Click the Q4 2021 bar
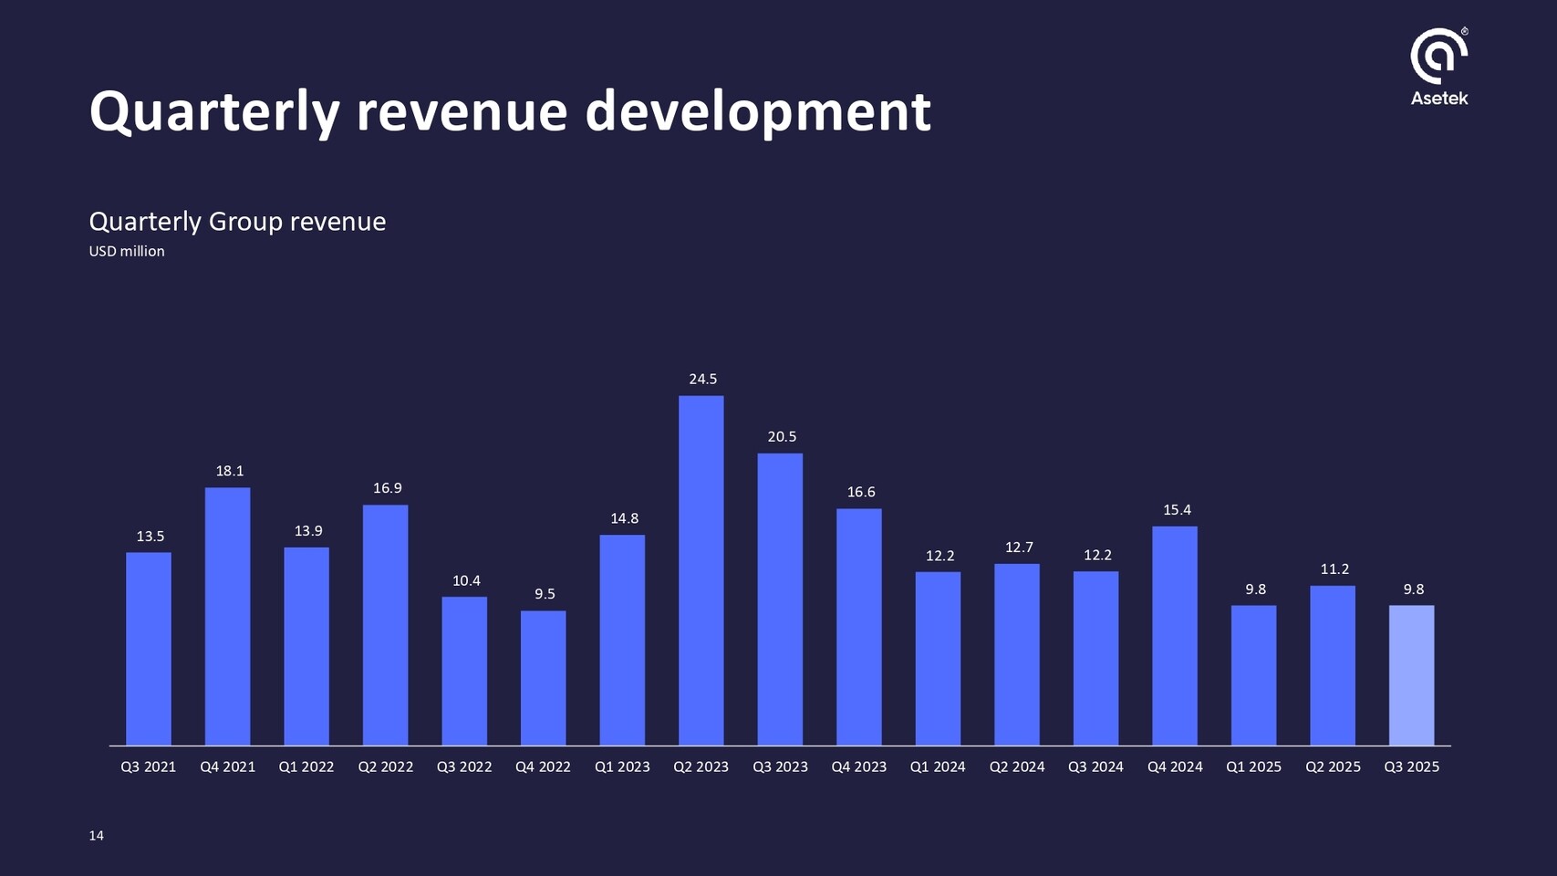The height and width of the screenshot is (876, 1557). [227, 616]
